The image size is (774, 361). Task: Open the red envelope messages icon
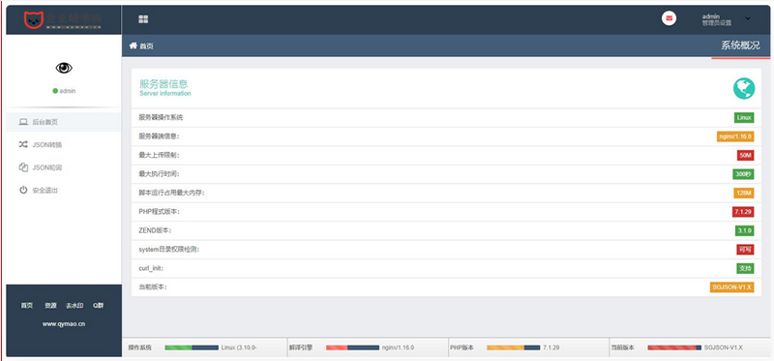click(x=669, y=18)
